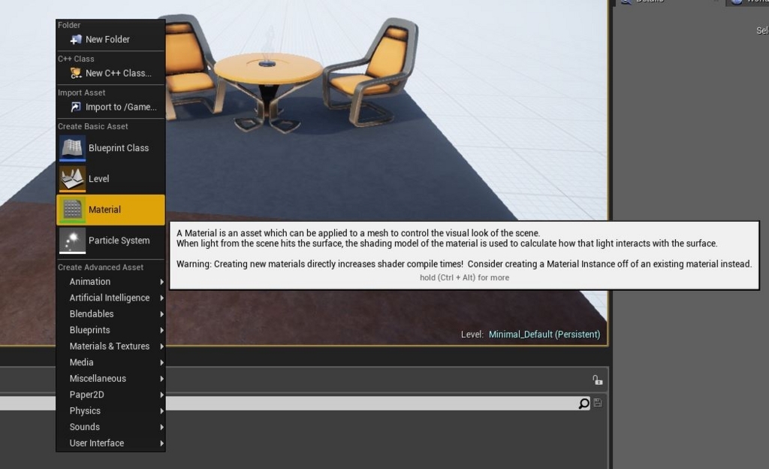The height and width of the screenshot is (469, 769).
Task: Click the New Folder icon
Action: point(76,39)
